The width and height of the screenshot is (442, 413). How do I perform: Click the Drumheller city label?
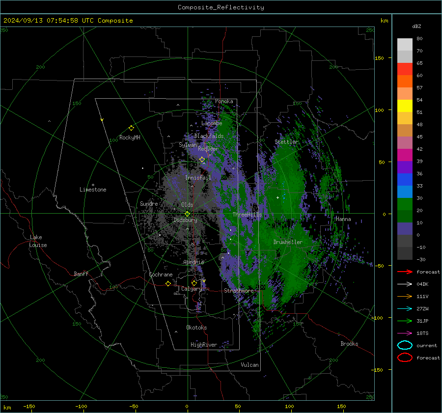[x=288, y=242]
